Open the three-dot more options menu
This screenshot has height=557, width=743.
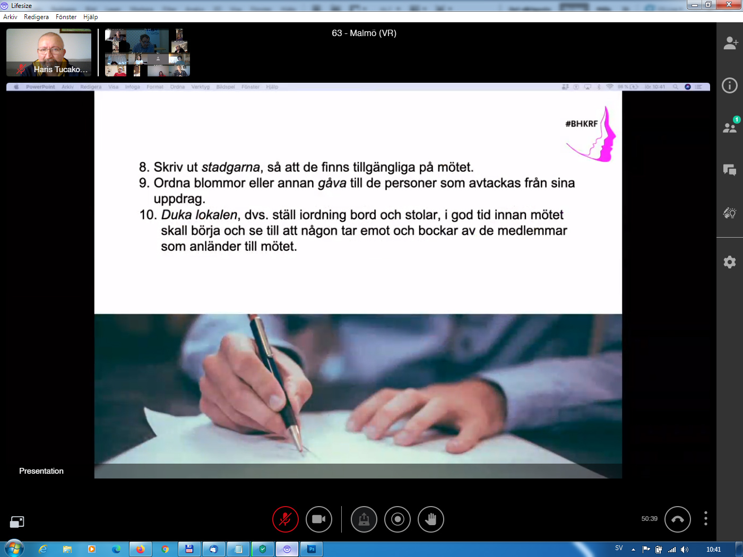[705, 518]
